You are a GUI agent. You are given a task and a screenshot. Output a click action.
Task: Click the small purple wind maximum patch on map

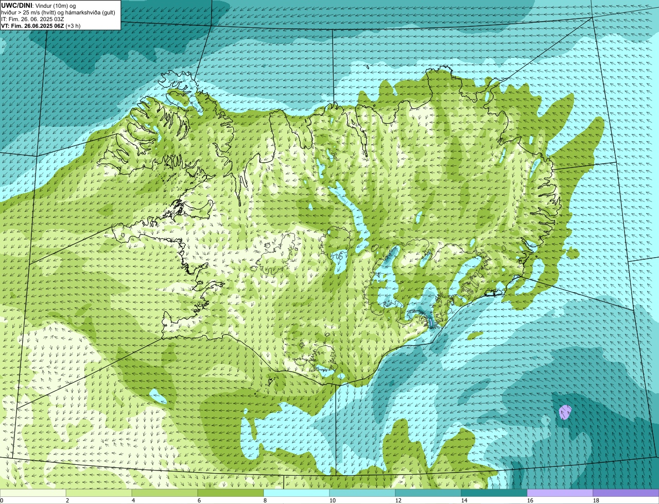click(565, 412)
